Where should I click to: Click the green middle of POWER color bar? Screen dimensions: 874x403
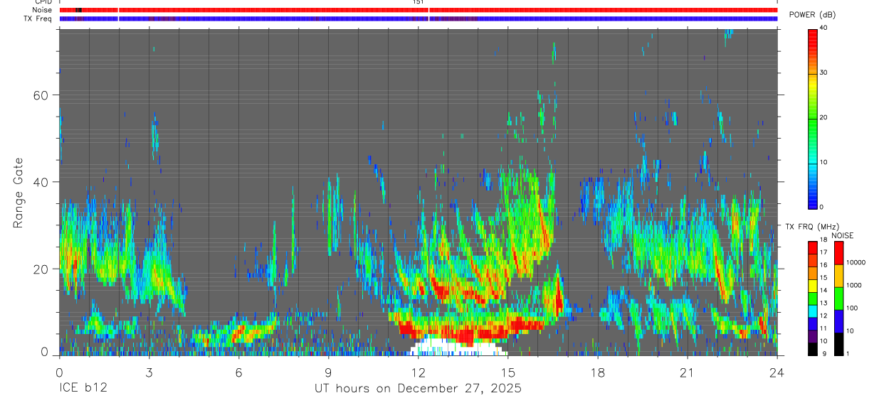point(813,118)
